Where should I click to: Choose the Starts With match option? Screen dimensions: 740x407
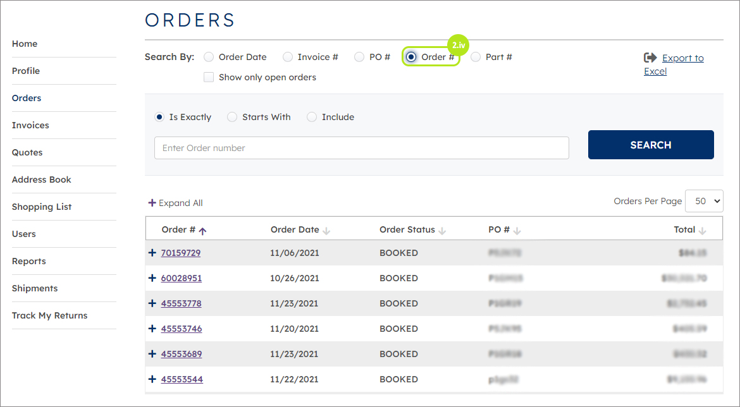[x=231, y=117]
